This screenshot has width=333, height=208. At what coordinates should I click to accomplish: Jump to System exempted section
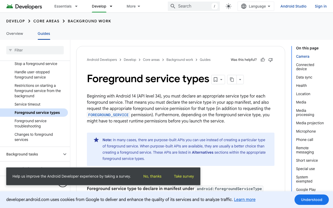click(x=304, y=179)
